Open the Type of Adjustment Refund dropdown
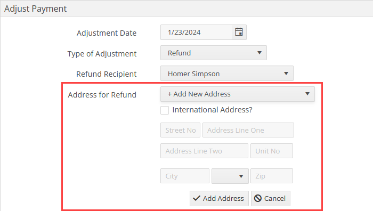This screenshot has height=211, width=373. tap(214, 53)
